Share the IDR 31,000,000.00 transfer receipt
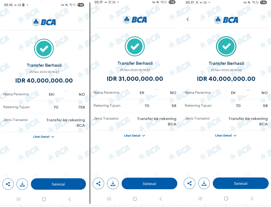 (x=98, y=184)
